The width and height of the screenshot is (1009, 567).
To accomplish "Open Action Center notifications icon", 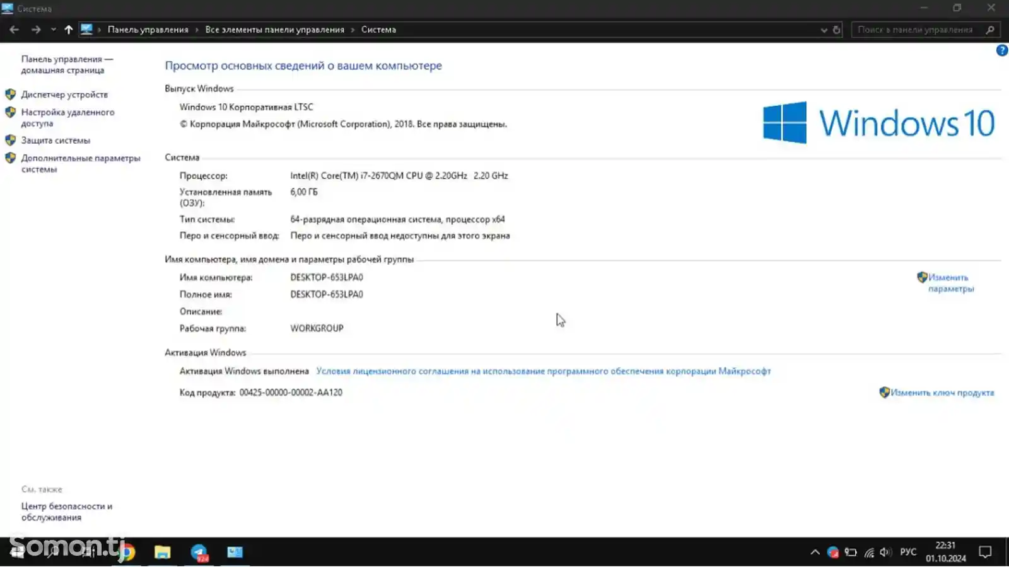I will click(x=985, y=553).
